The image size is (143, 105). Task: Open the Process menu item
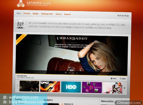click(27, 13)
